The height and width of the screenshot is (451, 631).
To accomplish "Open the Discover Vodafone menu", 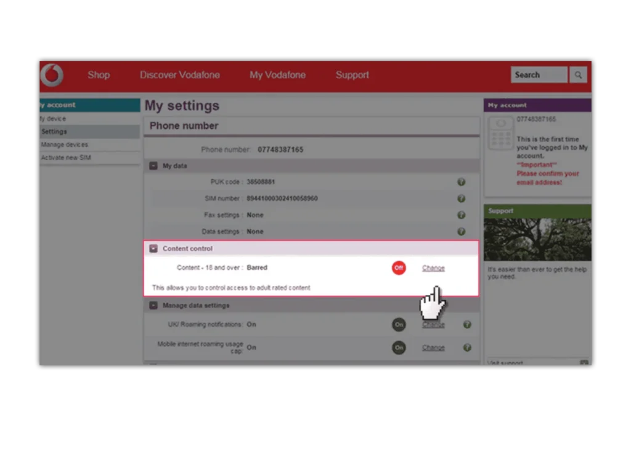I will click(x=180, y=75).
